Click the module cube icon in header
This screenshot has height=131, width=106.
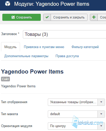point(8,4)
